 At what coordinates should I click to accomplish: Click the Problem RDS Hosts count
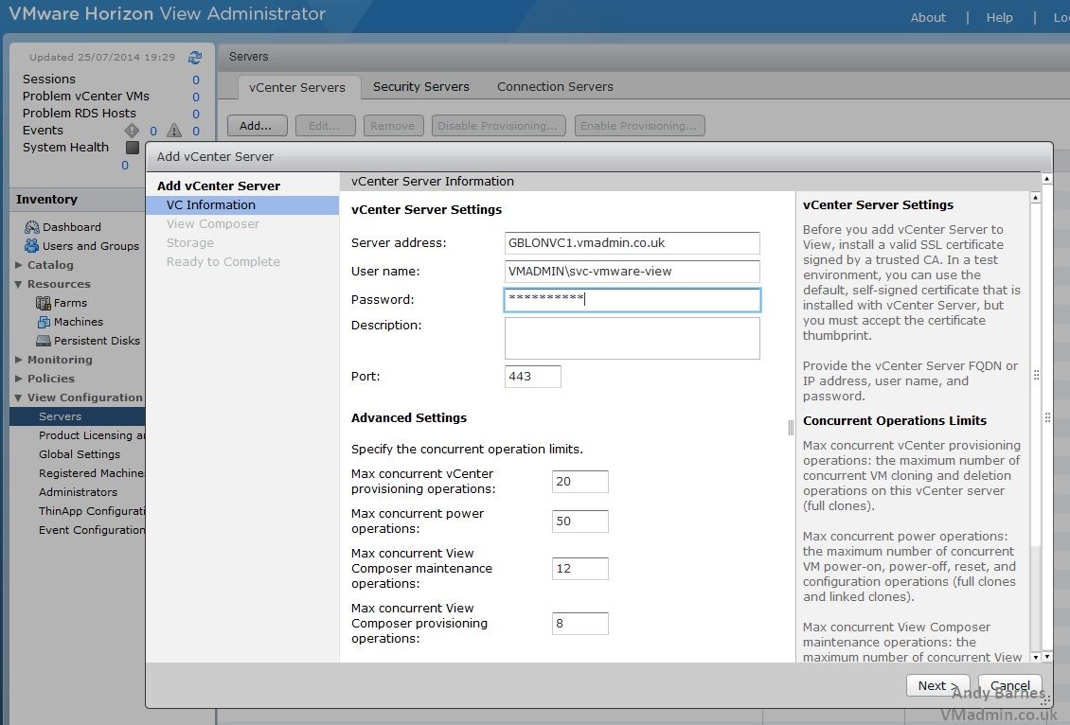pos(196,114)
